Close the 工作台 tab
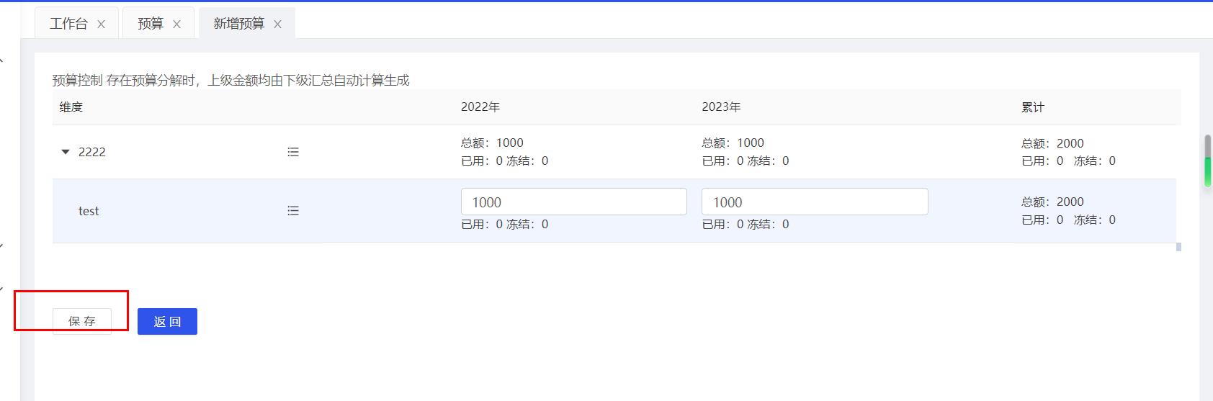Screen dimensions: 1213x401 (102, 24)
